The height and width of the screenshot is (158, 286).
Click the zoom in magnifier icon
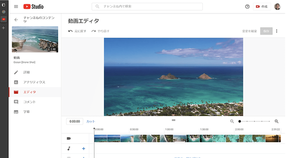coord(276,121)
